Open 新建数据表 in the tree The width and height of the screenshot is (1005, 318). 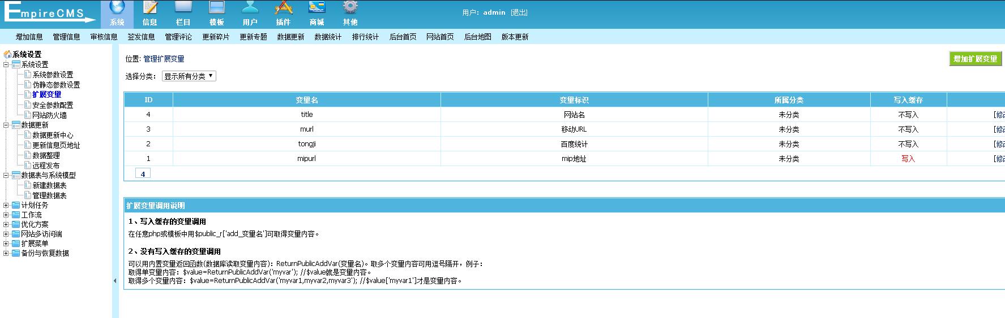click(x=49, y=185)
